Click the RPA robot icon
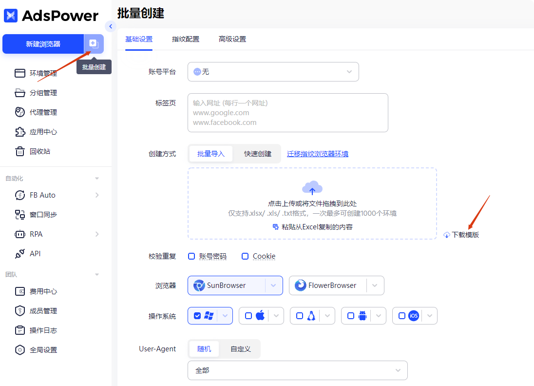Screen dimensions: 534x386 (x=20, y=234)
